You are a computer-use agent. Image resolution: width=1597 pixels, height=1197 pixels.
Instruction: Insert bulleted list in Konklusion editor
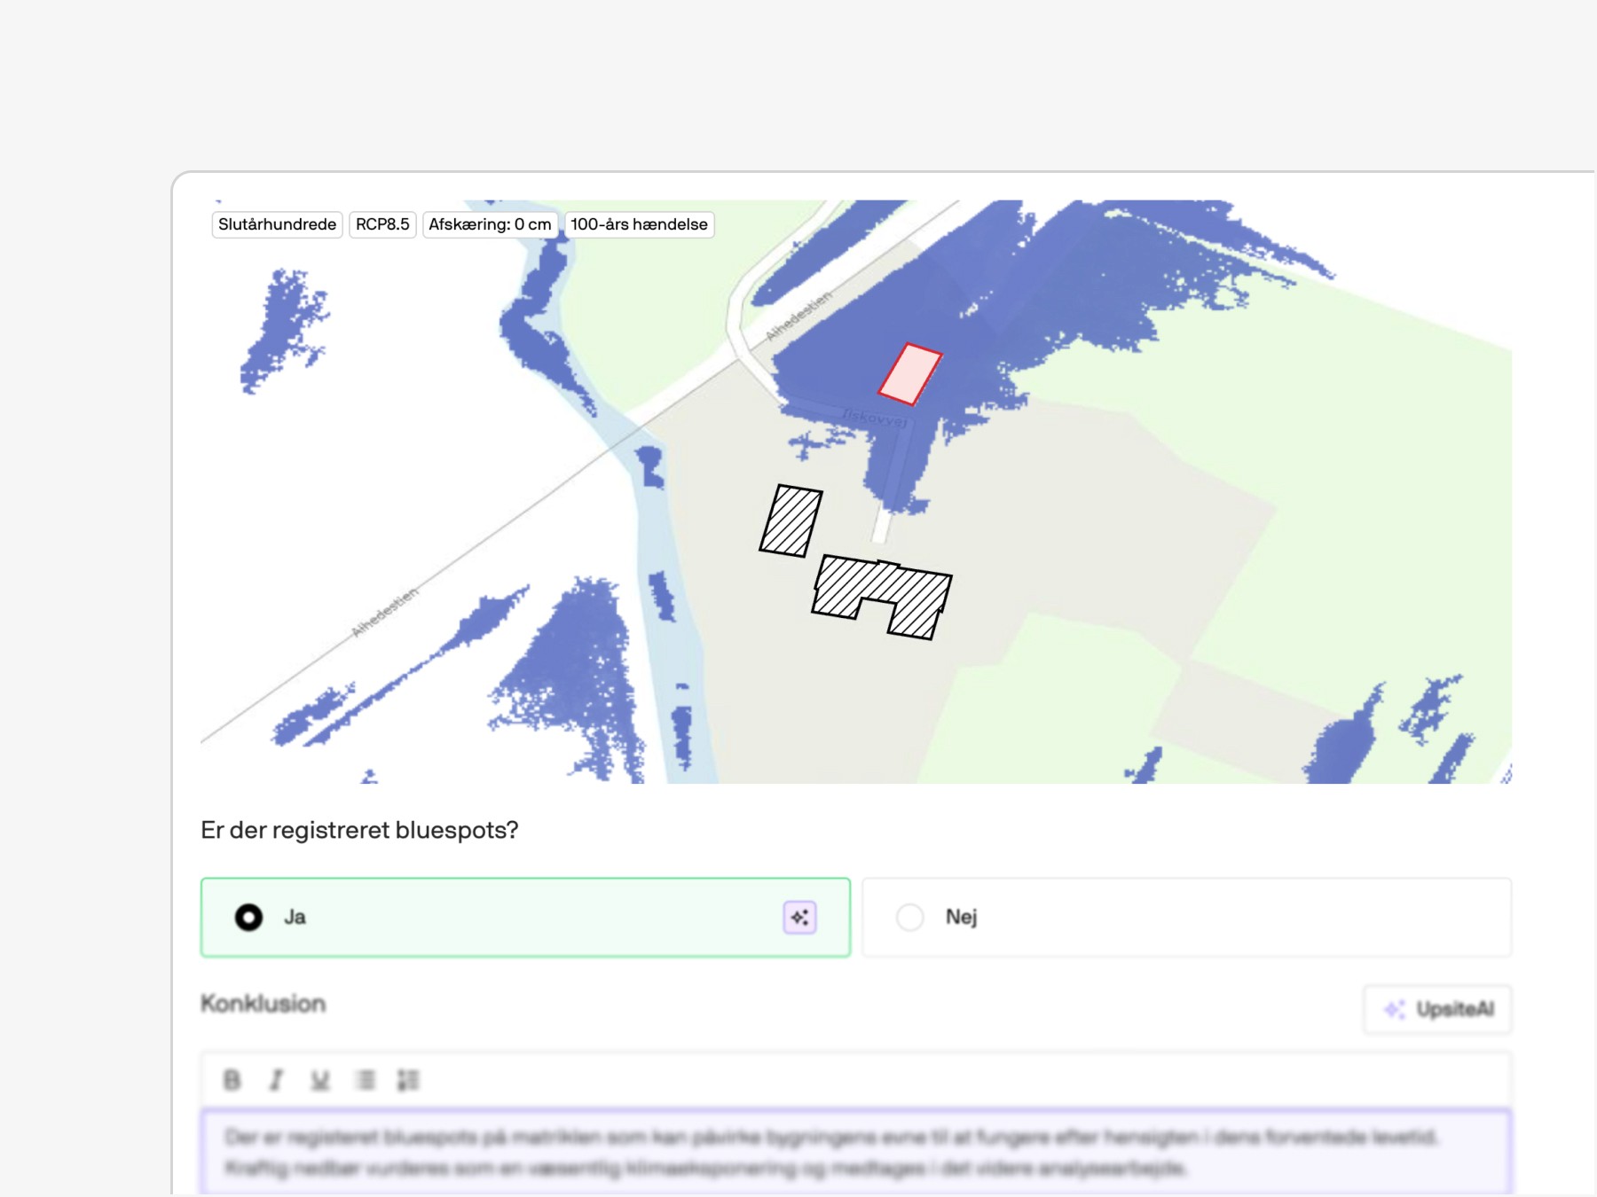[365, 1080]
